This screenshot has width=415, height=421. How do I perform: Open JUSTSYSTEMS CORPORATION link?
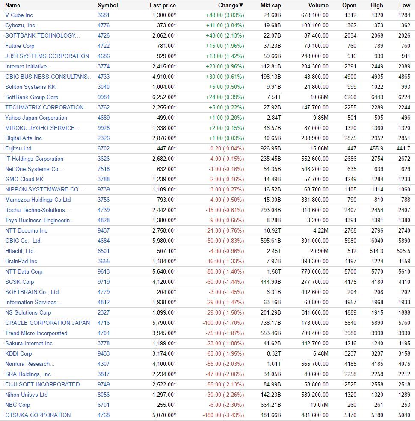[47, 56]
